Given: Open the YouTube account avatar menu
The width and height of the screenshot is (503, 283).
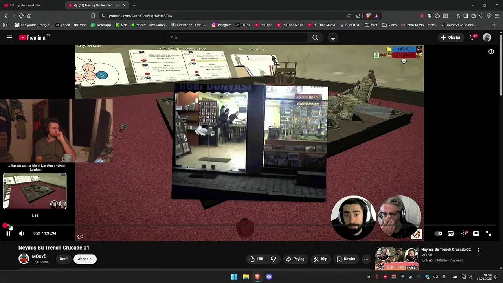Looking at the screenshot, I should pos(487,37).
